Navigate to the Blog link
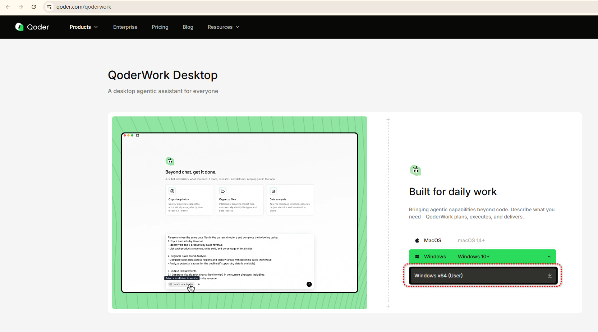598x332 pixels. point(188,27)
